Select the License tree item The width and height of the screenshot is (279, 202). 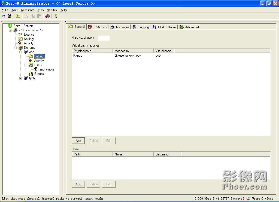(x=29, y=35)
